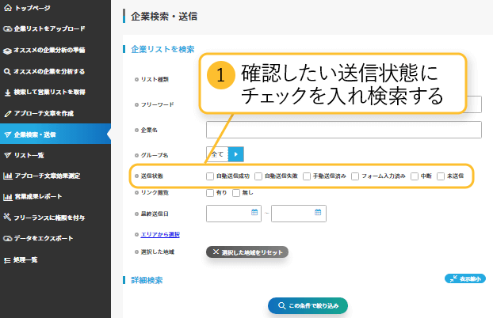Check the 中断 checkbox
Viewport: 493px width, 318px height.
(x=415, y=176)
